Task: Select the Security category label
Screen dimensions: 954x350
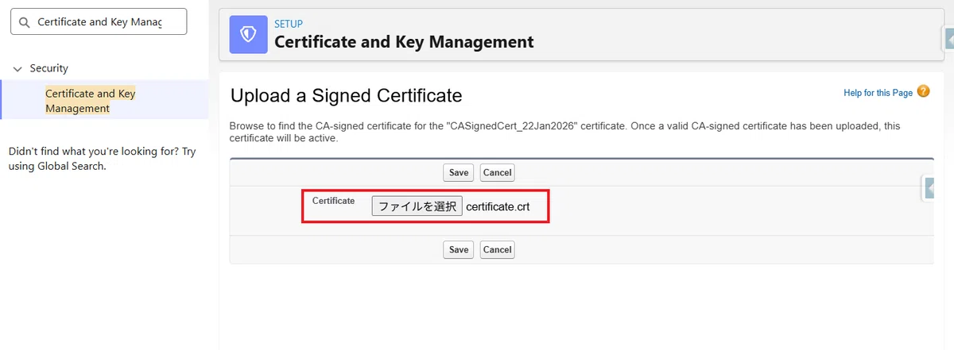Action: pyautogui.click(x=49, y=68)
